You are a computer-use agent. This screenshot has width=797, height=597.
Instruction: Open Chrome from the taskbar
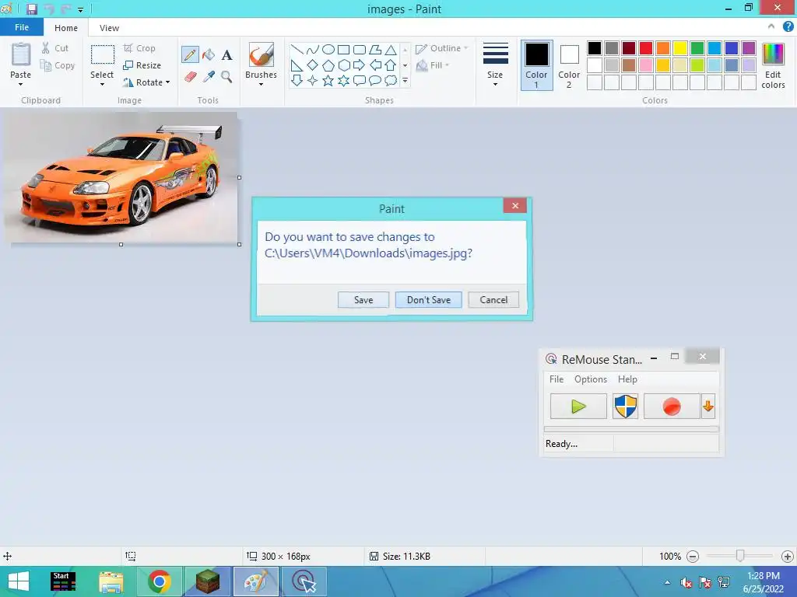tap(159, 581)
